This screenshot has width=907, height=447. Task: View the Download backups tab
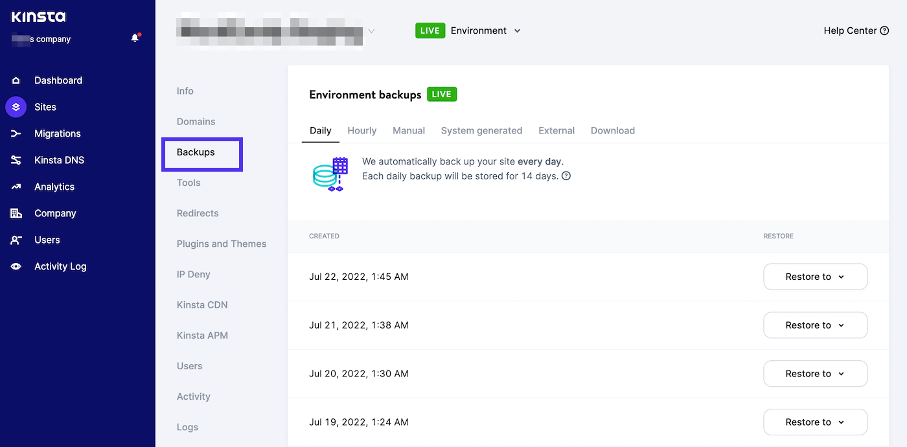(612, 130)
